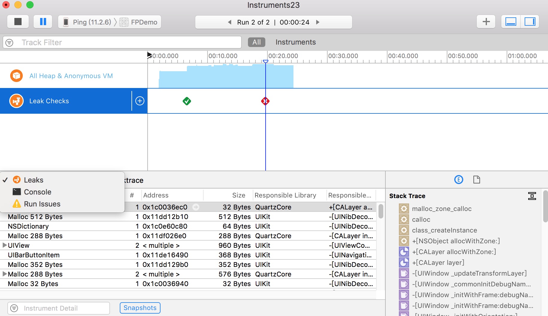Expand the UIView leaked object row

[4, 245]
